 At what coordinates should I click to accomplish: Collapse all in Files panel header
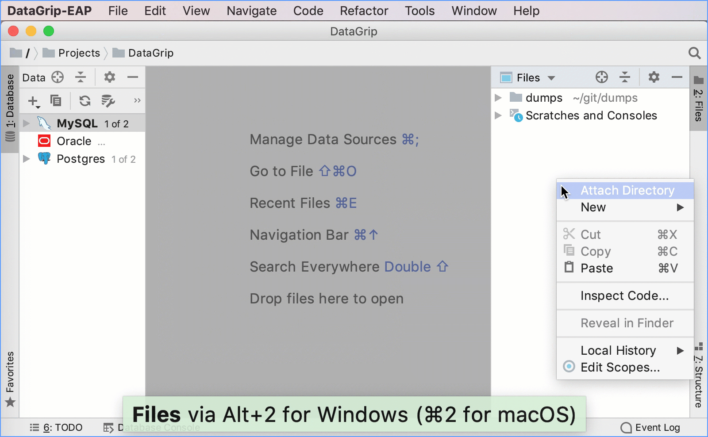(x=625, y=77)
